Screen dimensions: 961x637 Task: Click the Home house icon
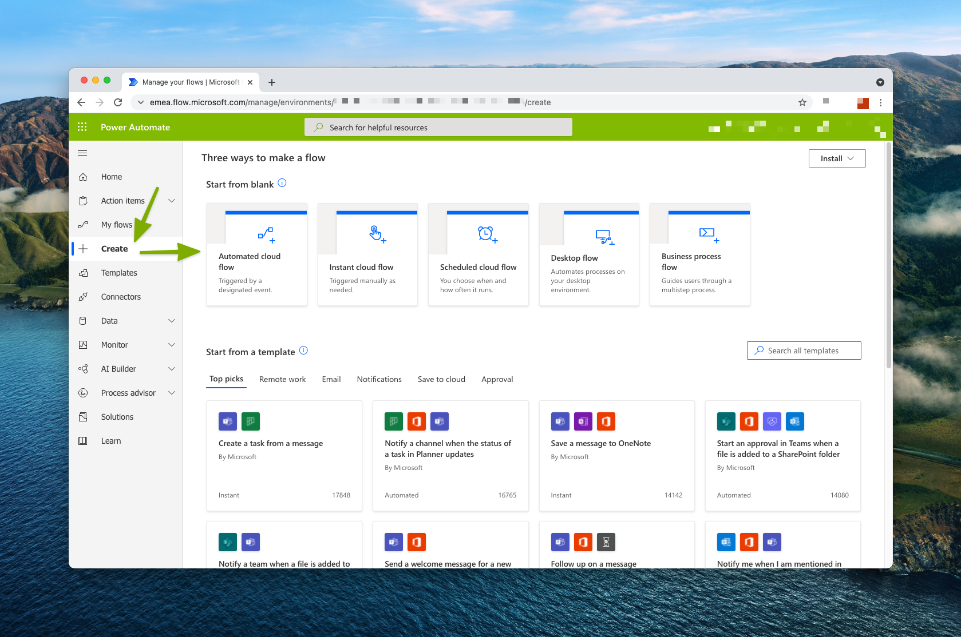point(83,177)
